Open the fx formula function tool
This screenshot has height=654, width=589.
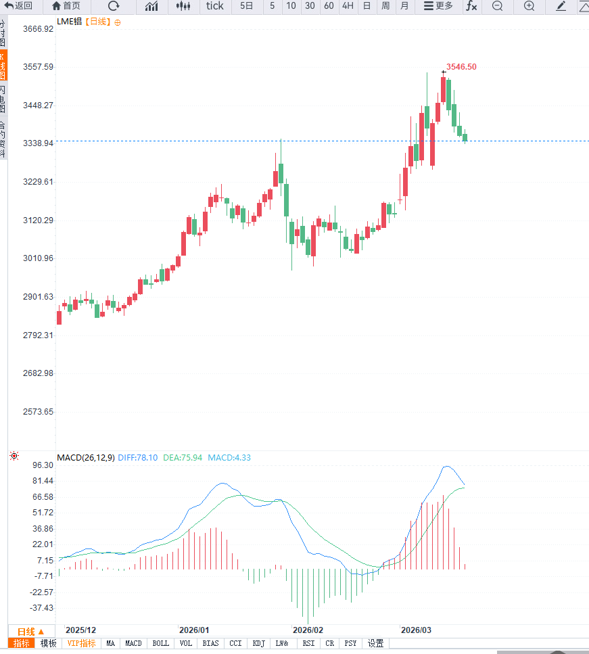coord(471,6)
